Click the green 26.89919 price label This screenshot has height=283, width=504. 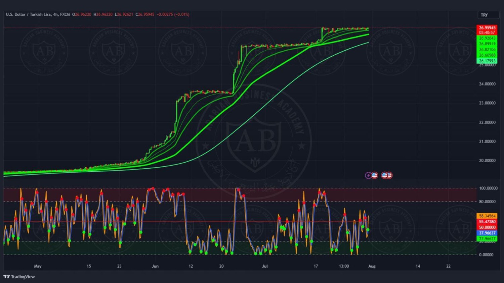click(x=487, y=44)
